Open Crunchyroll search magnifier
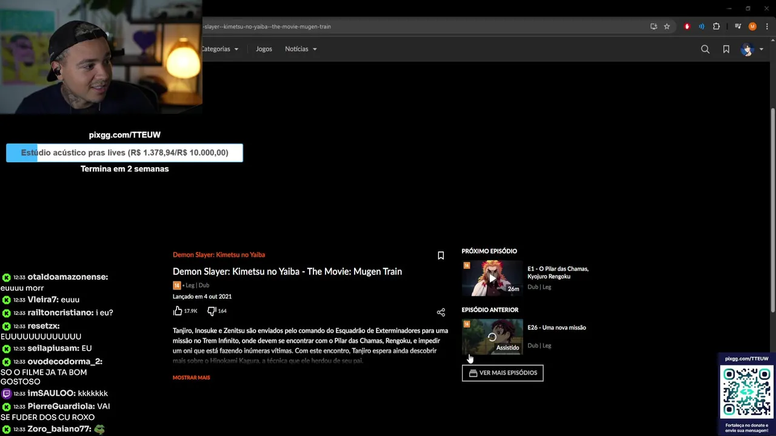Image resolution: width=776 pixels, height=436 pixels. [x=705, y=49]
